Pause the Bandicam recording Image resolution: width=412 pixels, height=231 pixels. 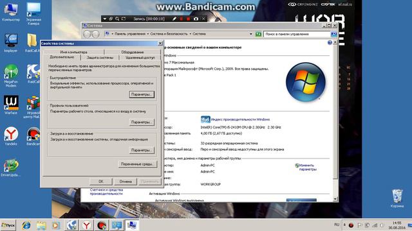point(182,19)
